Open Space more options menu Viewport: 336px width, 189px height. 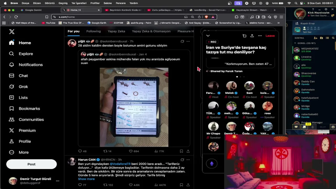(x=260, y=36)
